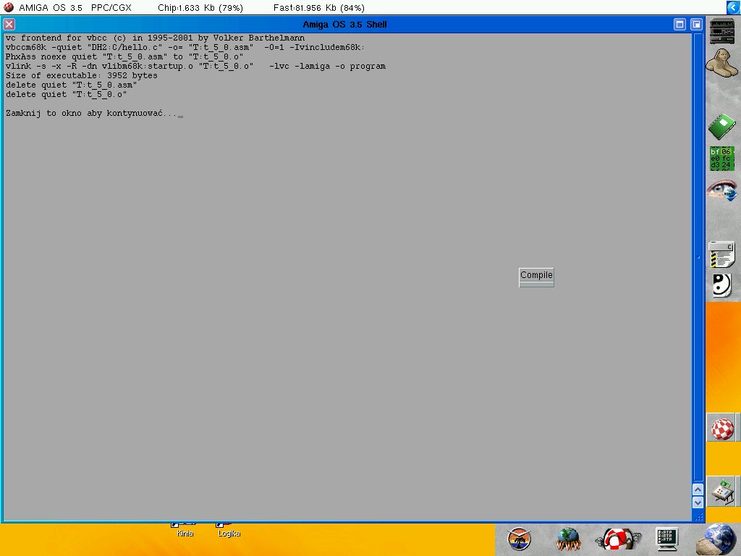Click the shell window depth gadget
Image resolution: width=741 pixels, height=556 pixels.
pos(696,24)
